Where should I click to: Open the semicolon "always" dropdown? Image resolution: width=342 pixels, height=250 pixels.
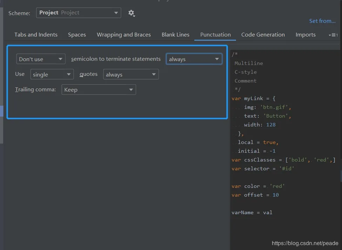tap(194, 59)
